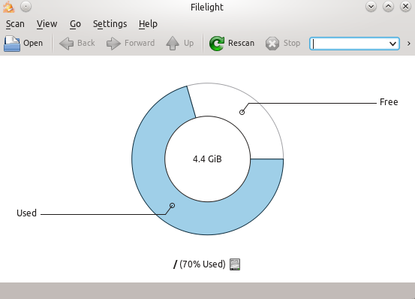The width and height of the screenshot is (415, 299).
Task: Minimize the Filelight window
Action: click(371, 7)
